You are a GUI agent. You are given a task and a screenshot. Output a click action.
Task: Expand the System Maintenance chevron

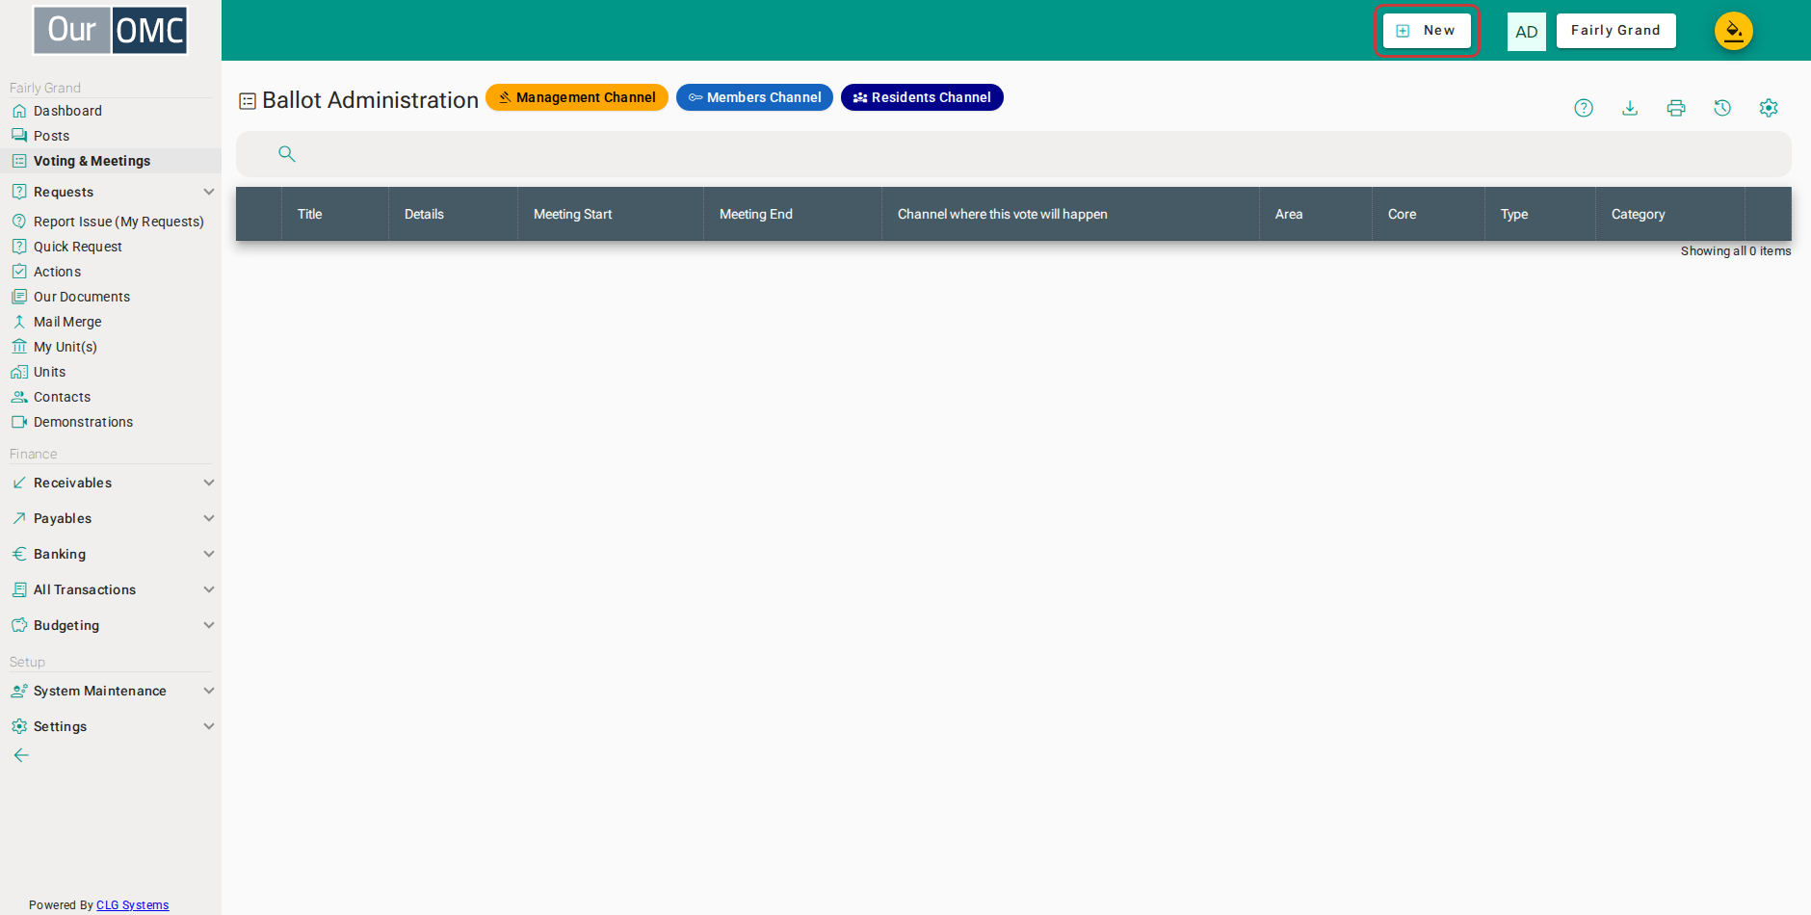tap(209, 691)
